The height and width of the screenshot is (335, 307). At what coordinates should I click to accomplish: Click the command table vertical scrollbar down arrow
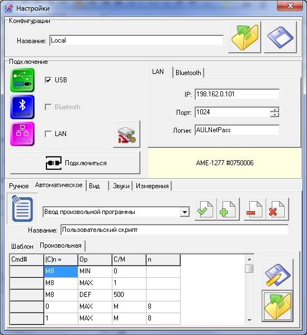[249, 320]
